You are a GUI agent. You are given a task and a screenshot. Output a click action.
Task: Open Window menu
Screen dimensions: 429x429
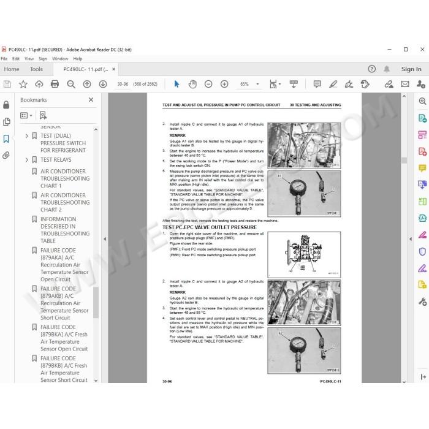[x=60, y=59]
